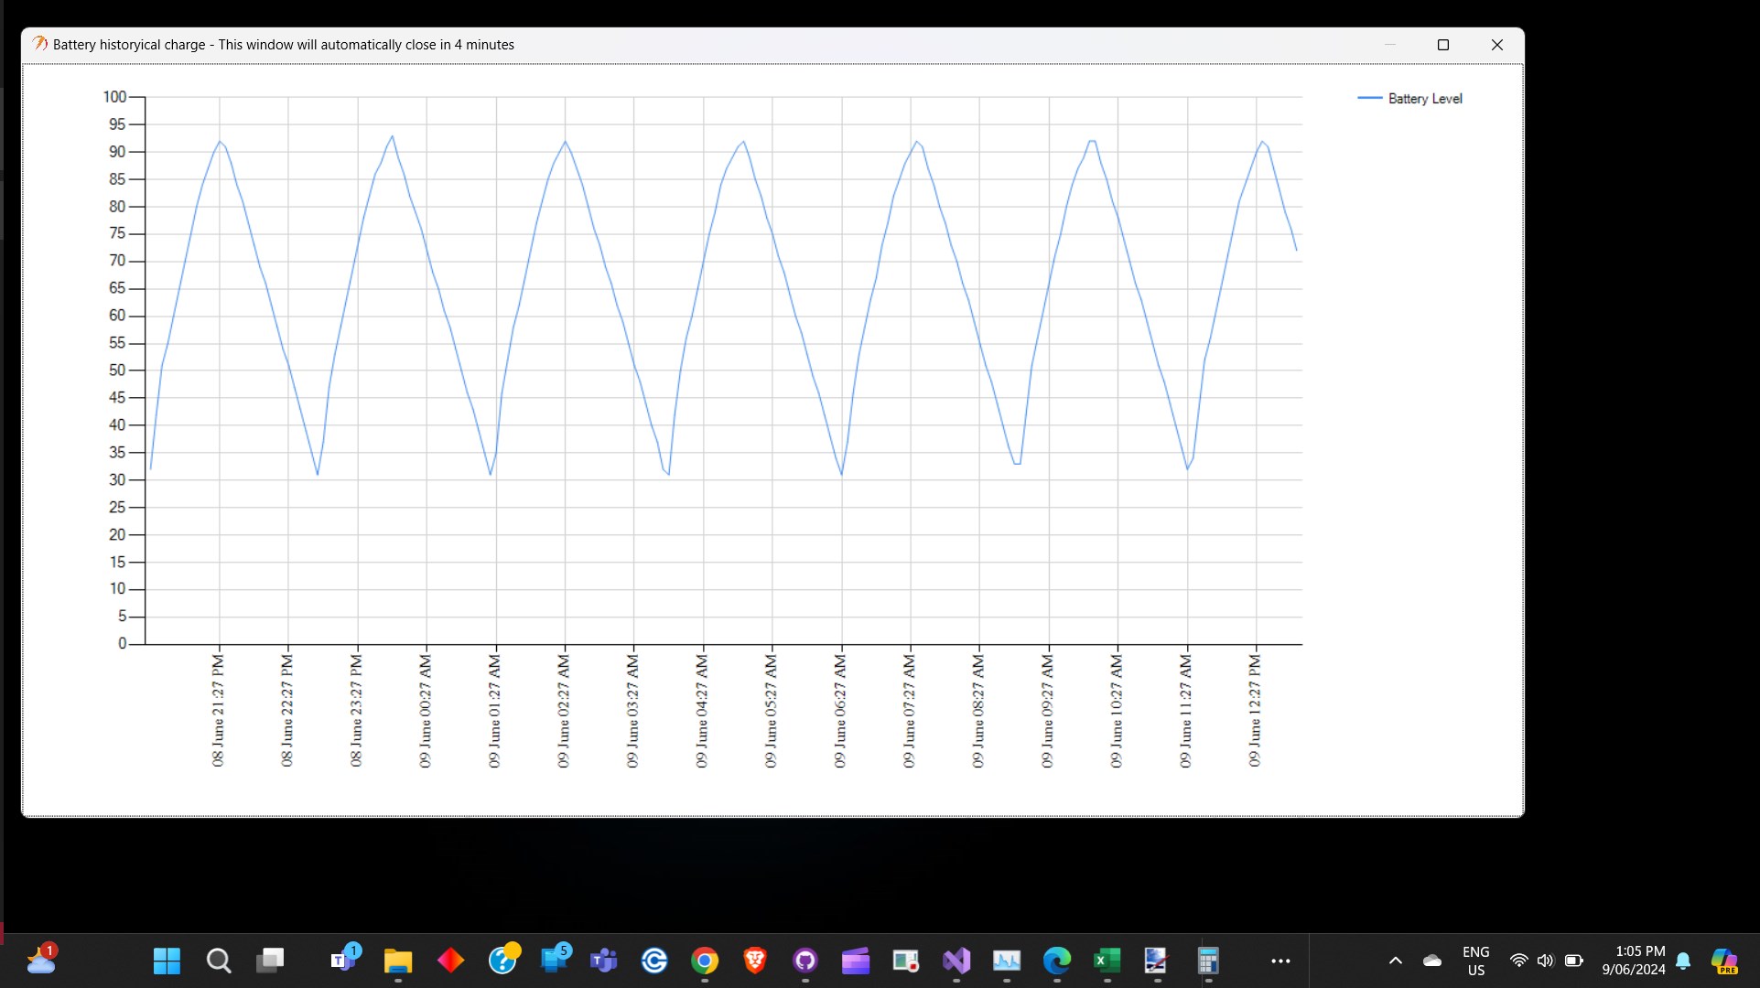Close the Battery historical charge window
The height and width of the screenshot is (988, 1760).
coord(1497,45)
